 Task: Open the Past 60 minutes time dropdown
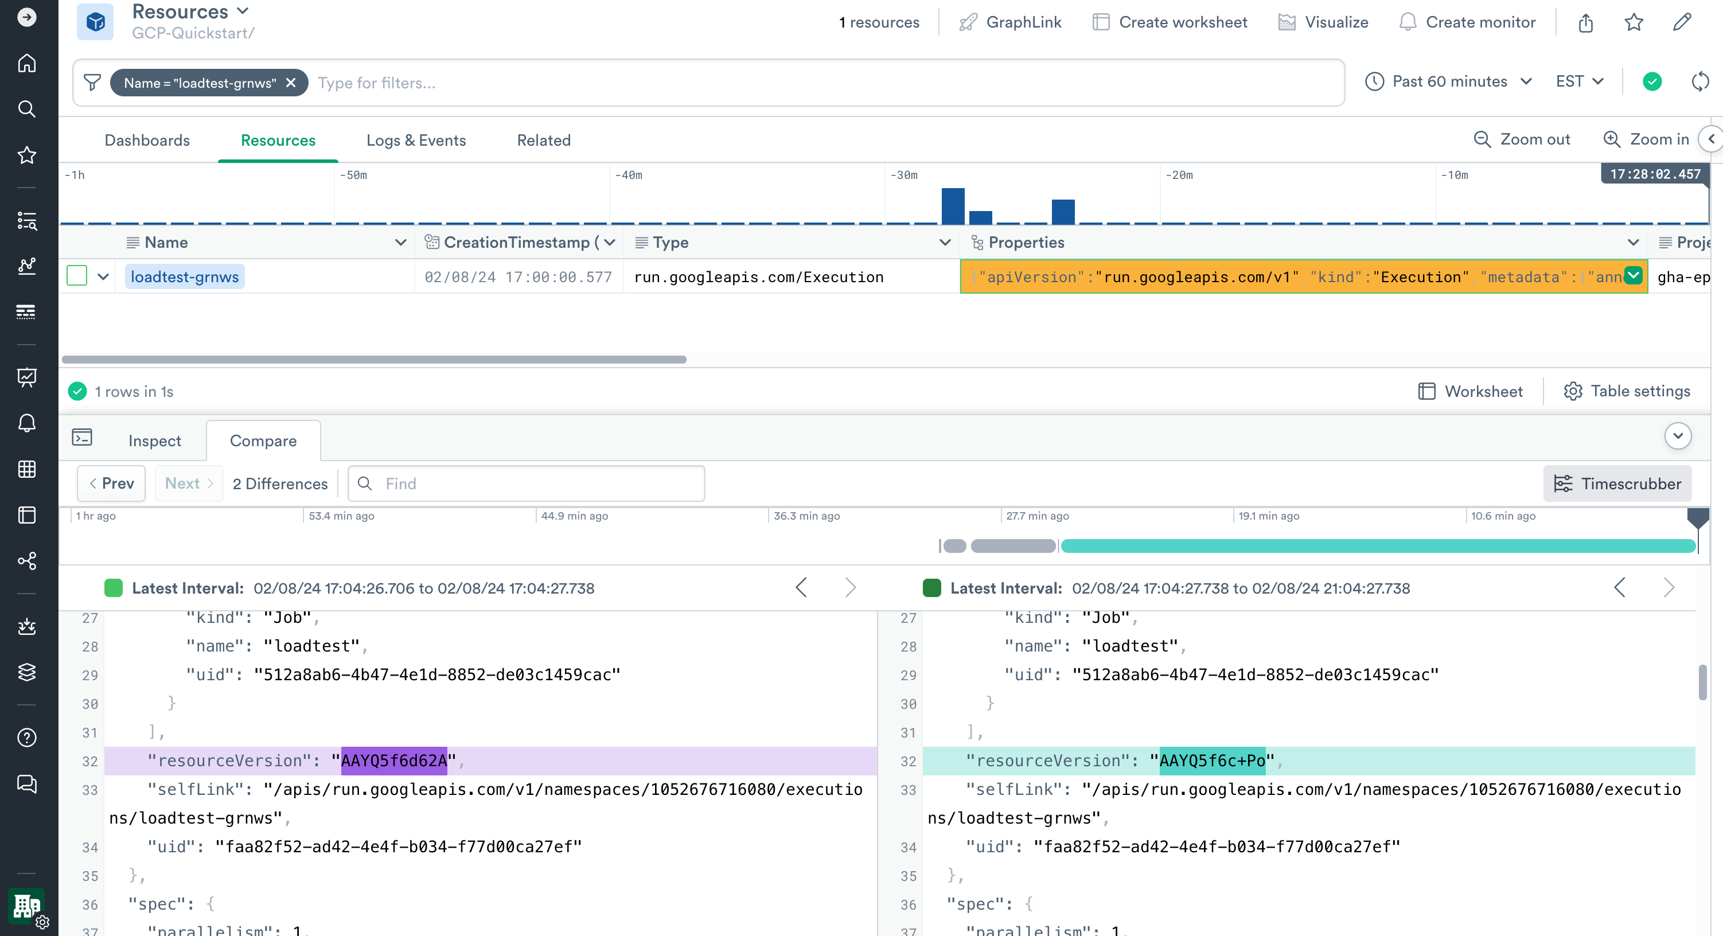tap(1449, 81)
